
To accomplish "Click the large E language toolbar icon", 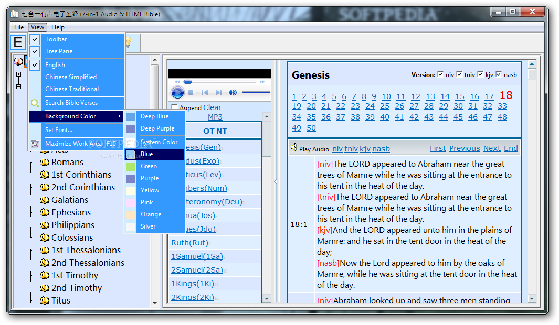I will click(x=18, y=42).
